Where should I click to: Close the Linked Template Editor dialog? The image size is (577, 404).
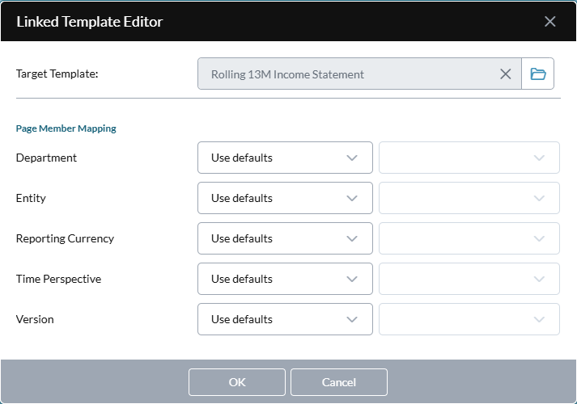click(550, 22)
